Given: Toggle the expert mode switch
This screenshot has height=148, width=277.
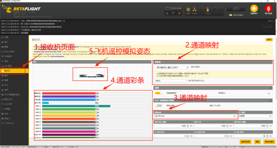Looking at the screenshot, I should pyautogui.click(x=230, y=15).
